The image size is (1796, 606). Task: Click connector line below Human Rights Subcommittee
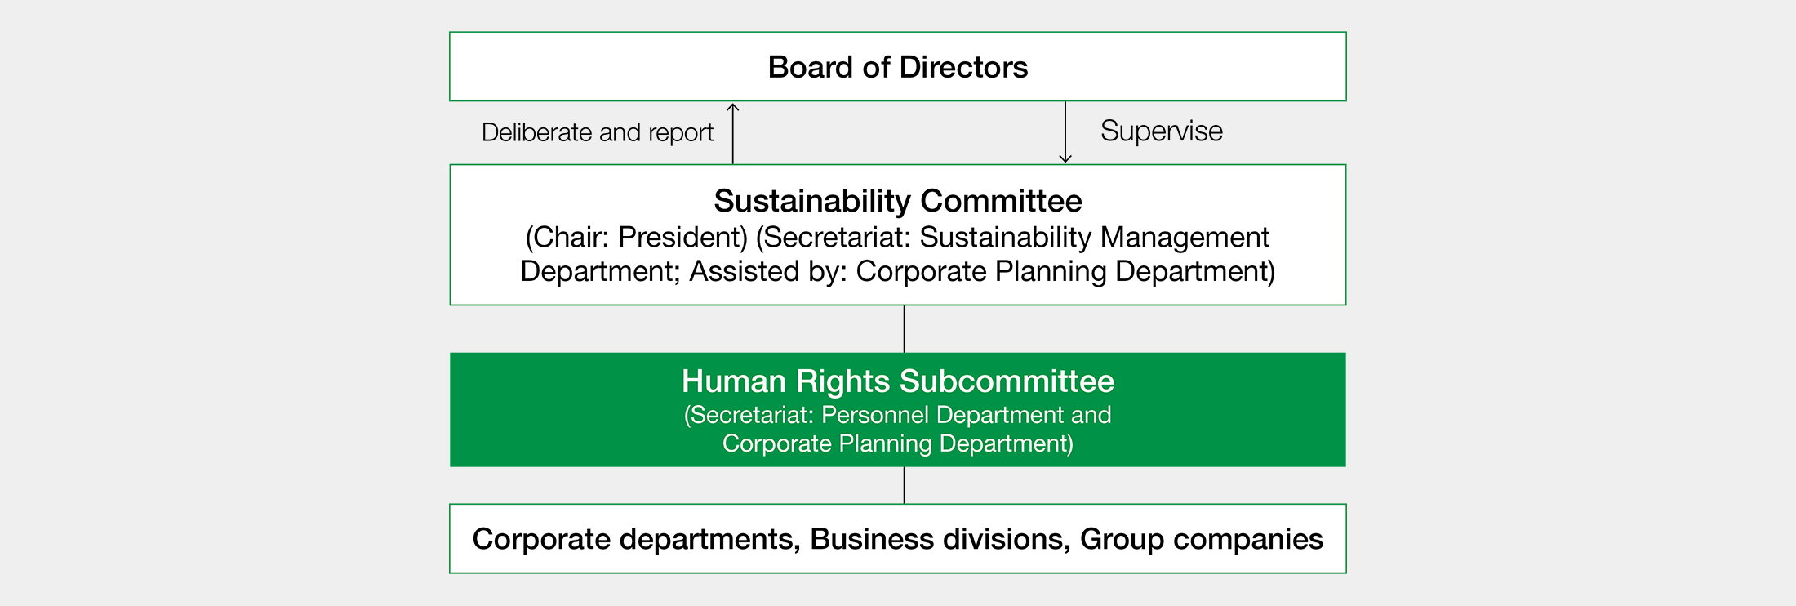coord(904,485)
